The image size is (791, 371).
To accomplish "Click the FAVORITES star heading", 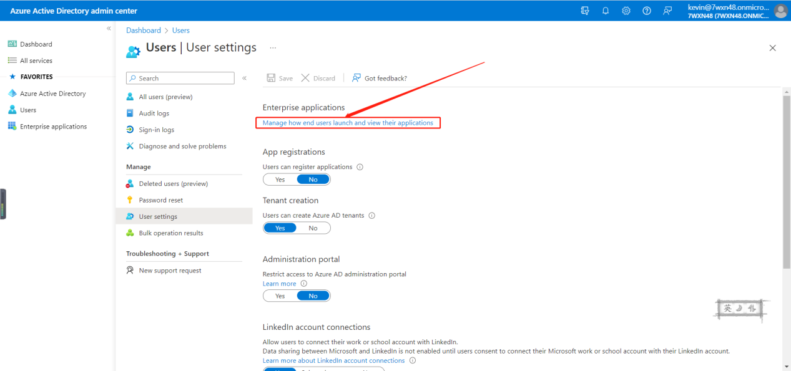I will (x=31, y=77).
